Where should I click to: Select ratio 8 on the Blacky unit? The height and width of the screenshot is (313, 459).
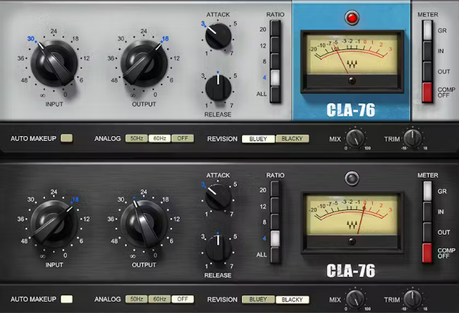click(275, 221)
